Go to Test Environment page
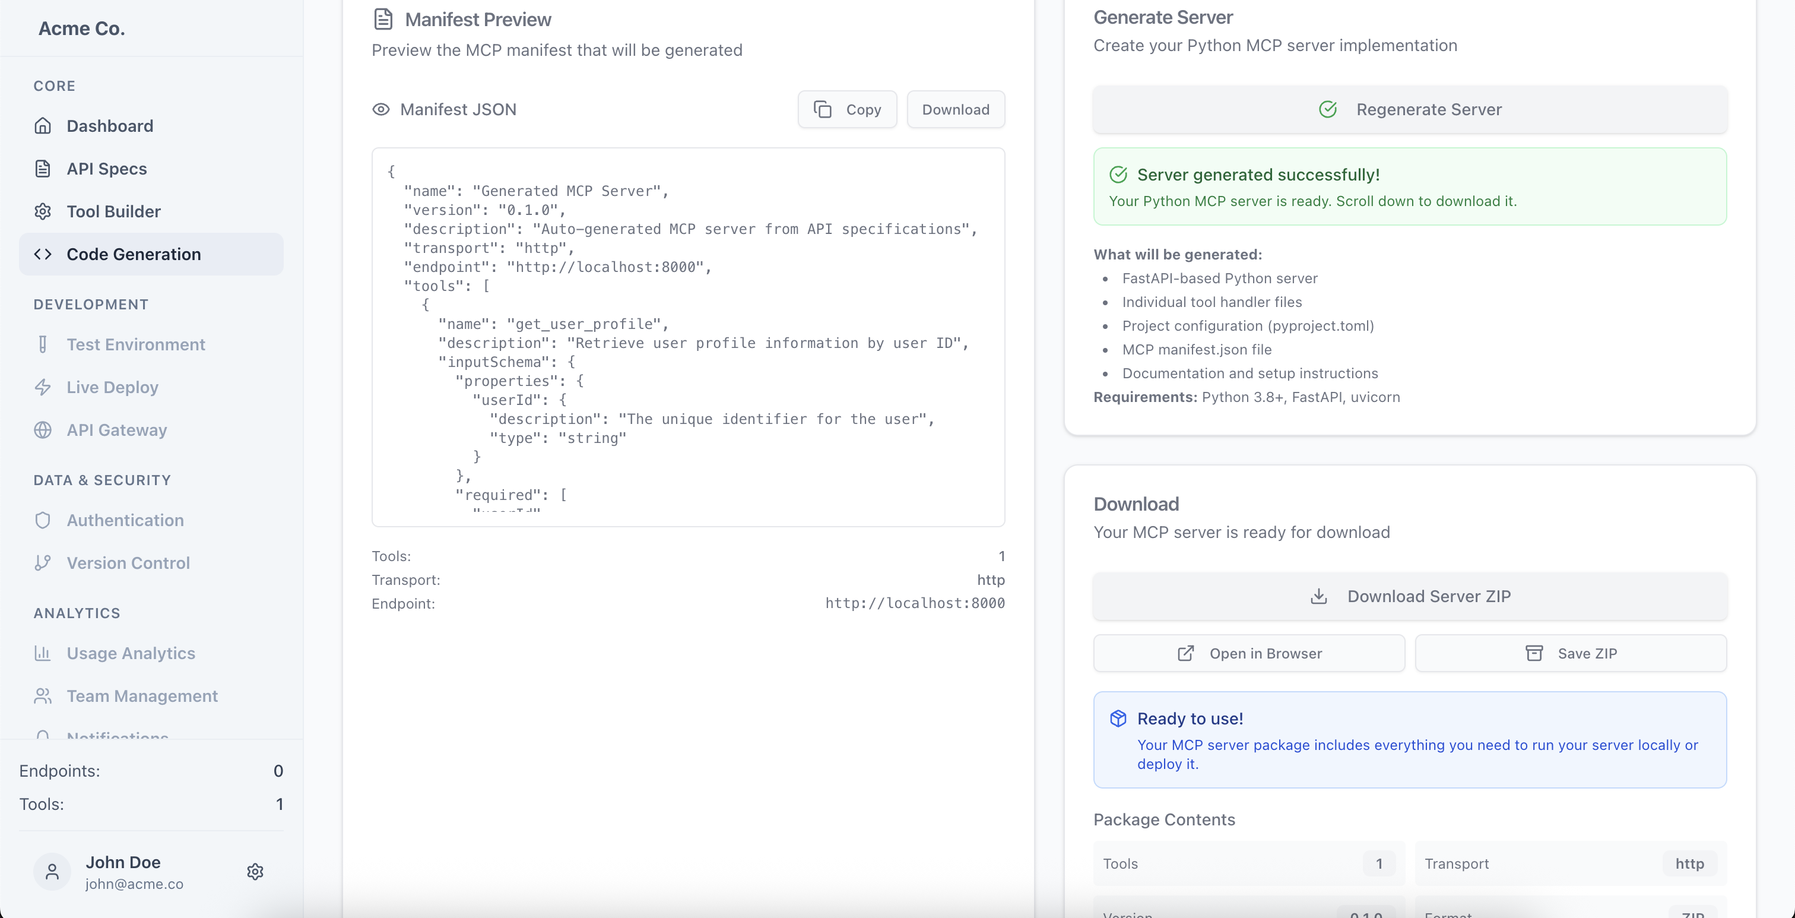Image resolution: width=1795 pixels, height=918 pixels. (136, 344)
